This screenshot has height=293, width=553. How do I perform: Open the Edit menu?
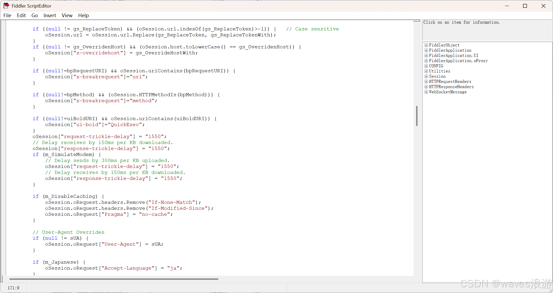pos(21,15)
